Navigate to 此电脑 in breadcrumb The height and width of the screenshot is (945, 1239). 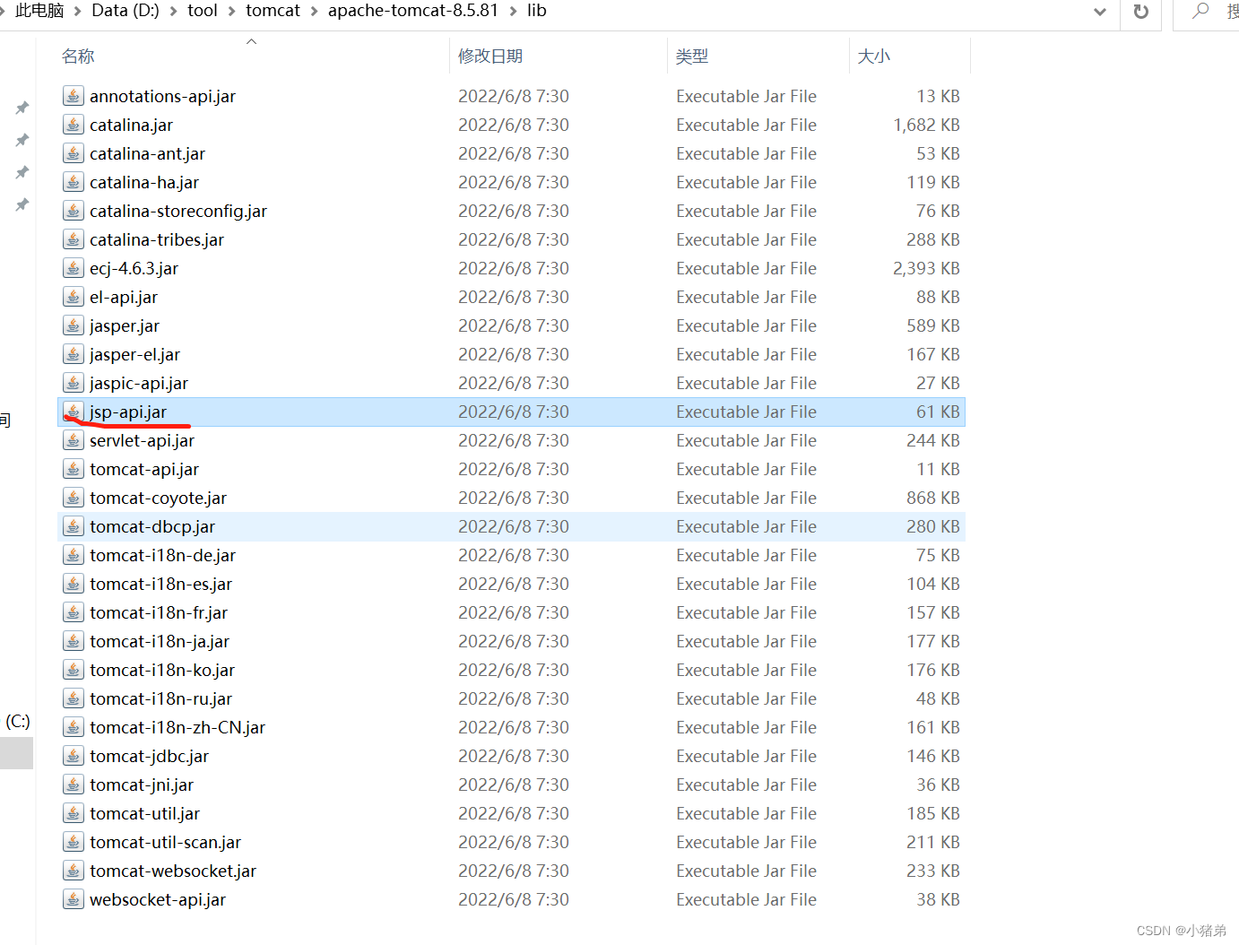(x=39, y=11)
